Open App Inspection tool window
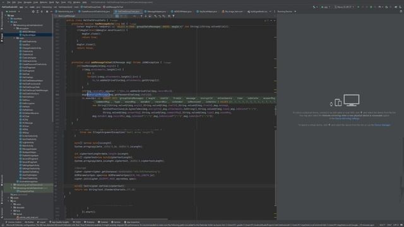The image size is (404, 227). pos(132,222)
